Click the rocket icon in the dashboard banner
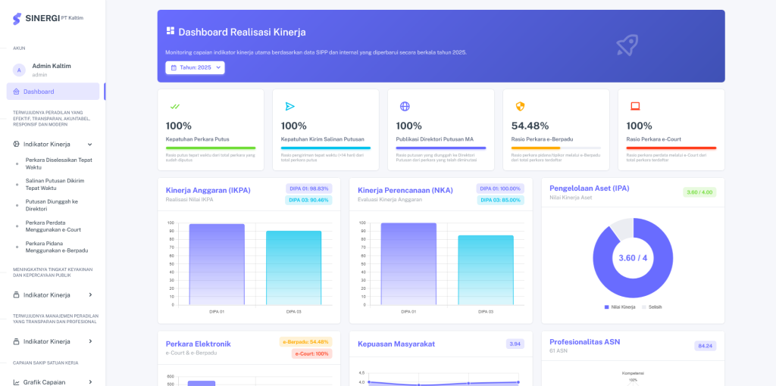 [x=627, y=45]
